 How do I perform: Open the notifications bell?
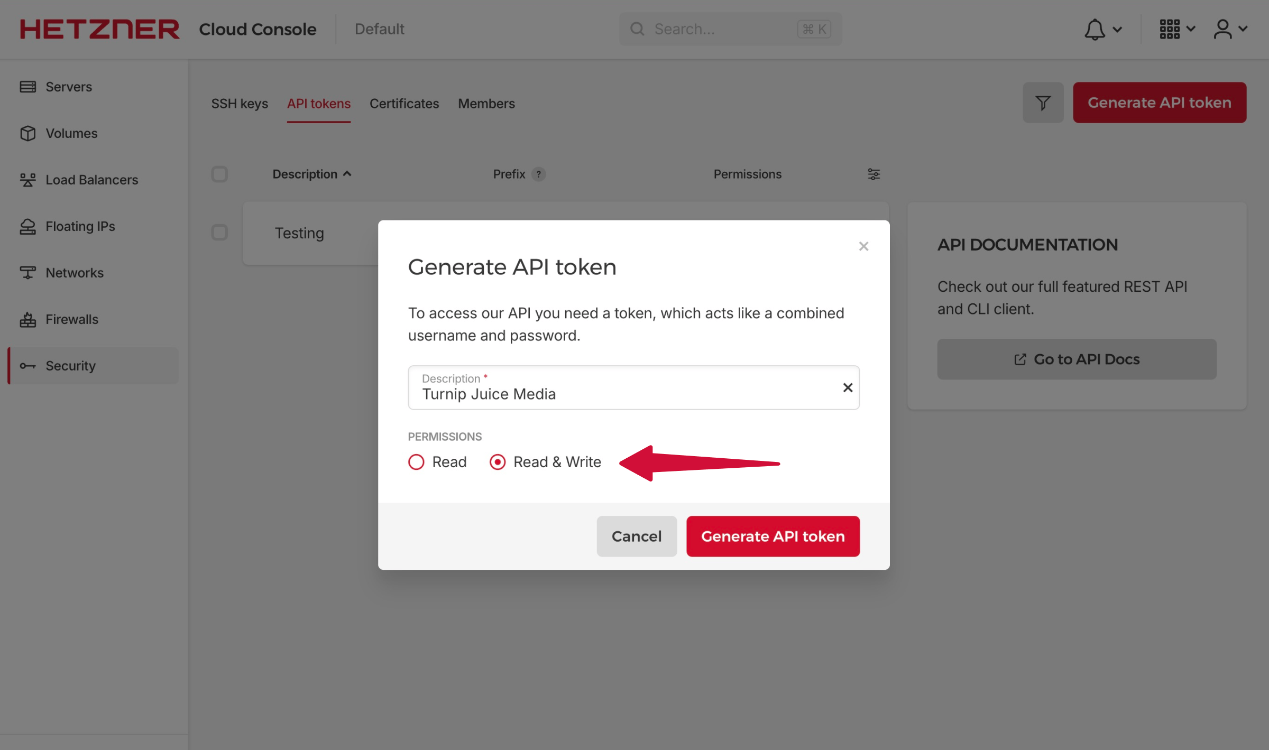(1096, 29)
